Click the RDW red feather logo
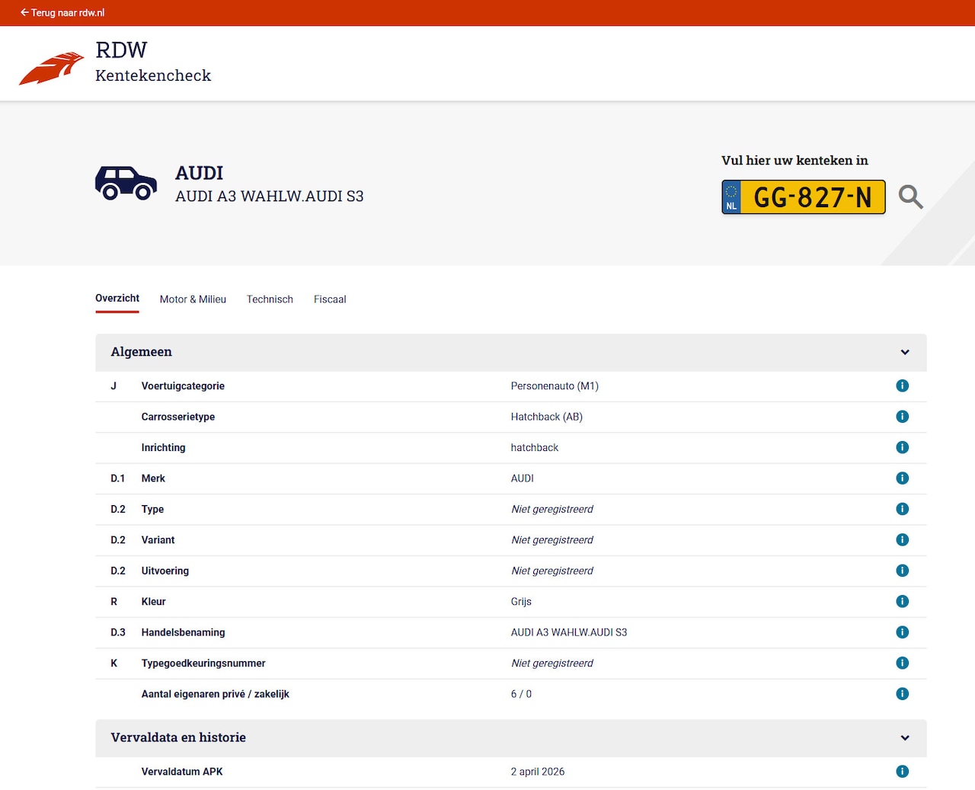 tap(51, 69)
